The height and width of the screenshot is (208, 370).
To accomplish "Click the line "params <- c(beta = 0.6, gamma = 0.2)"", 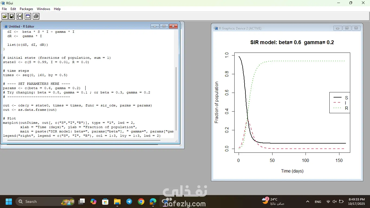I will (42, 88).
